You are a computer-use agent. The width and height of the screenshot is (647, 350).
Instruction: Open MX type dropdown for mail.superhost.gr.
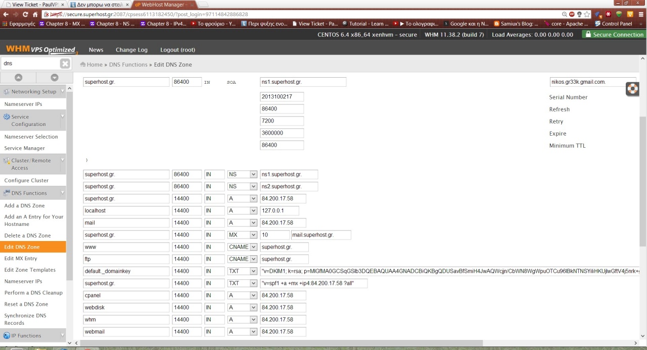(242, 235)
